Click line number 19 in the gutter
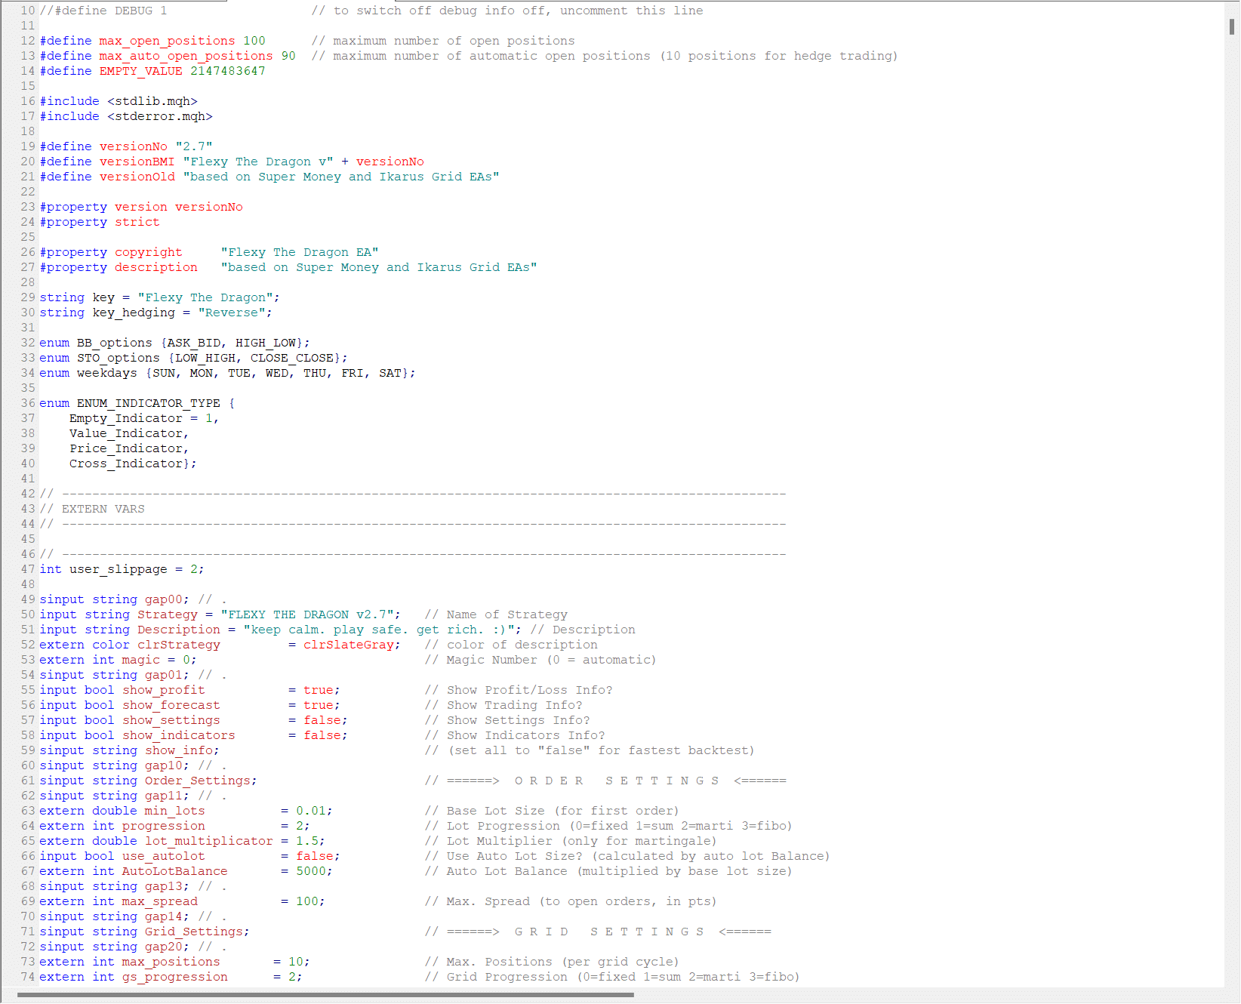This screenshot has height=1004, width=1241. (28, 146)
